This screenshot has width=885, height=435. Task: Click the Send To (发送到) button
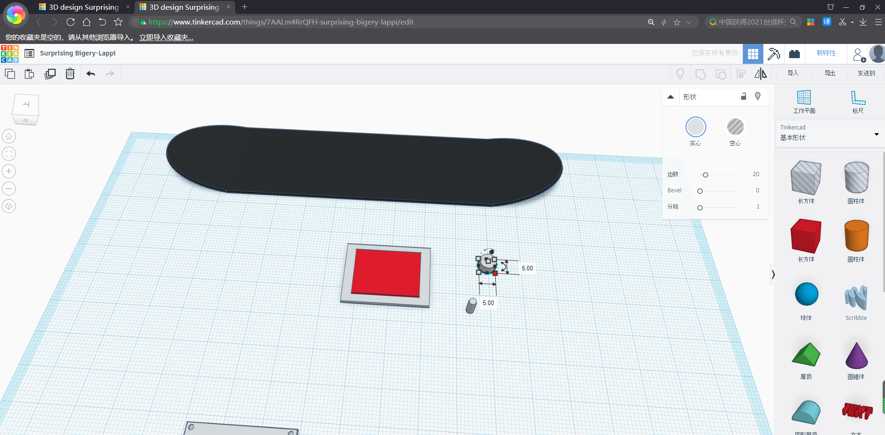[866, 74]
